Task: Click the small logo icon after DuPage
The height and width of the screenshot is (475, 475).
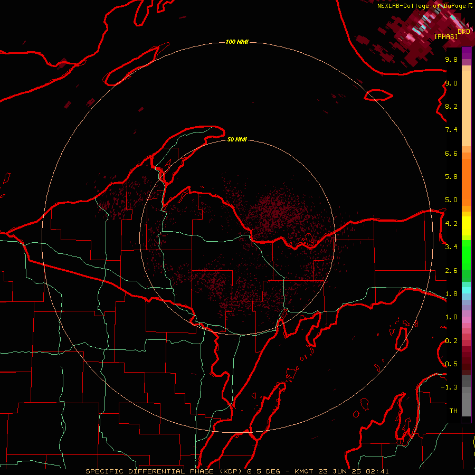Action: [x=470, y=6]
